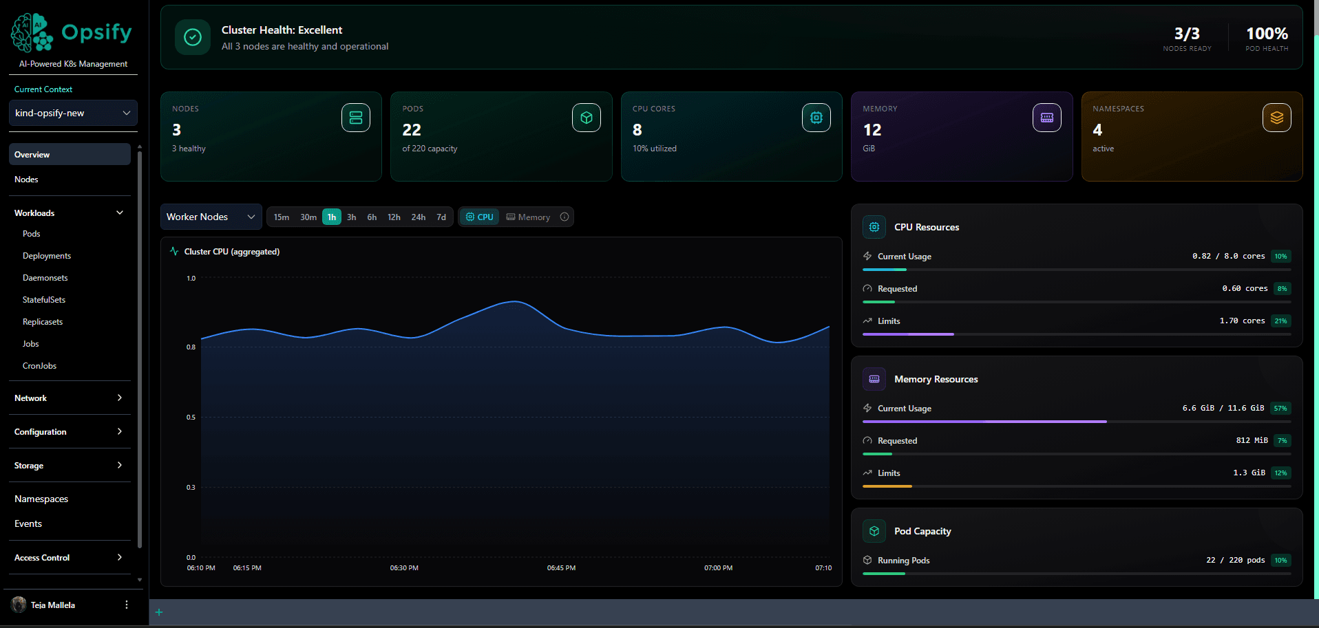Enable the CPU metrics toggle

point(479,217)
